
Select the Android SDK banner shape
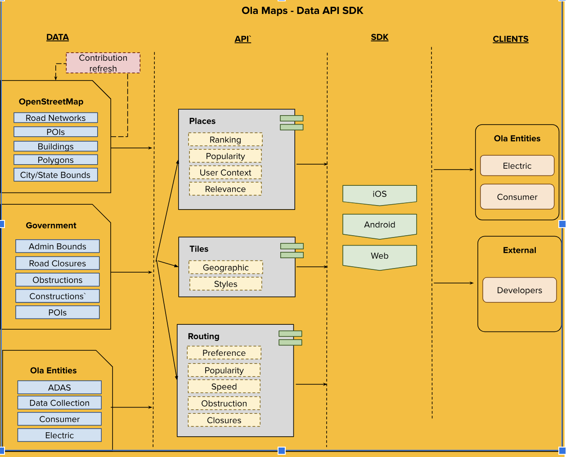click(379, 225)
